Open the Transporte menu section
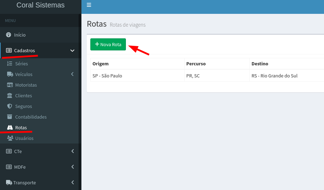Screen dimensions: 324x190 tap(25, 183)
